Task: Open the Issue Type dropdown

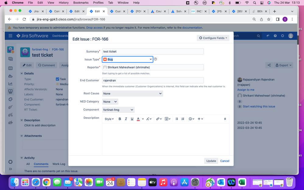Action: [x=128, y=59]
